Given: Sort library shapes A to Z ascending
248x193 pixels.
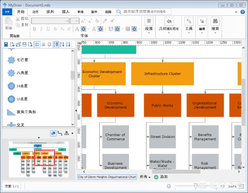Looking at the screenshot, I should (x=62, y=44).
